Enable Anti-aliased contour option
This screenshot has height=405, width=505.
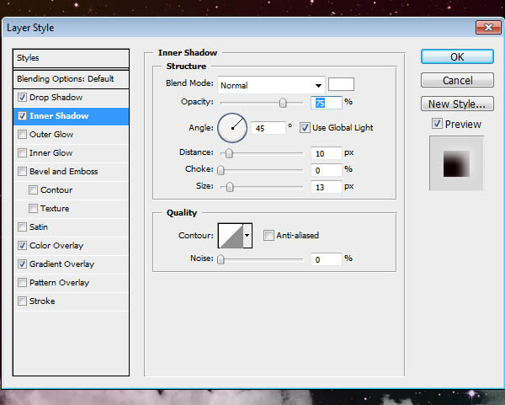click(268, 236)
